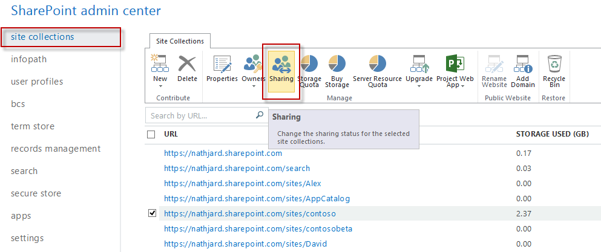601x252 pixels.
Task: Click the Rename Website icon
Action: pos(494,63)
